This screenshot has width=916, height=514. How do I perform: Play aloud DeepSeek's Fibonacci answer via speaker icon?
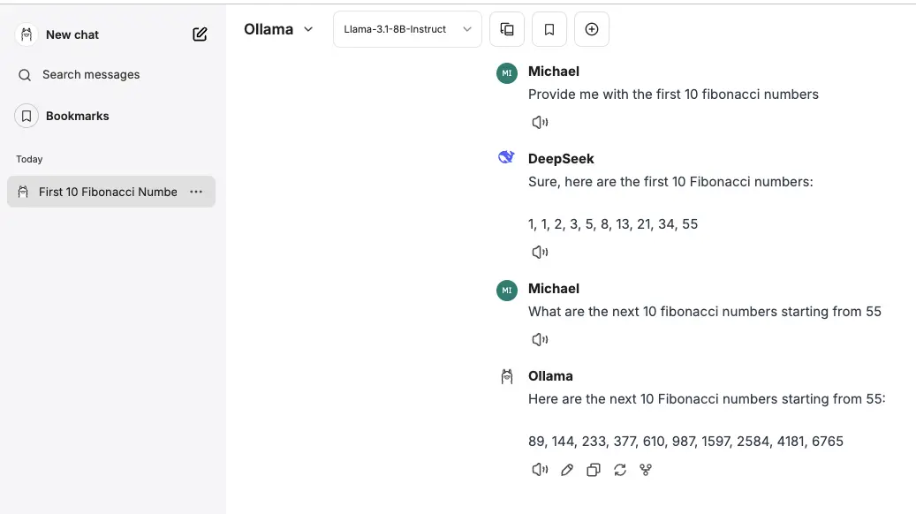pos(540,252)
